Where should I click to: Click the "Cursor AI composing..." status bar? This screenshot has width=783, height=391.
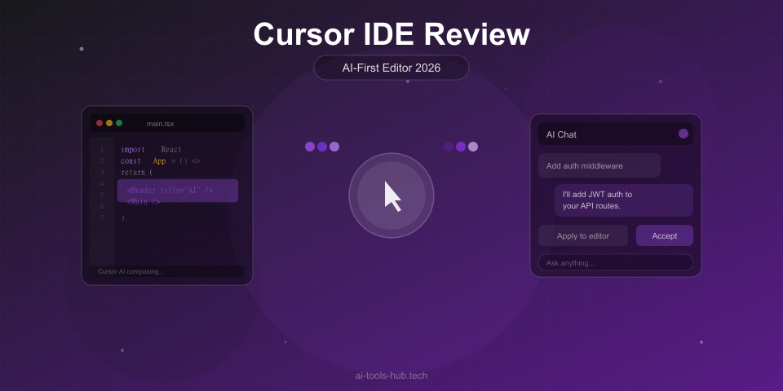point(167,271)
